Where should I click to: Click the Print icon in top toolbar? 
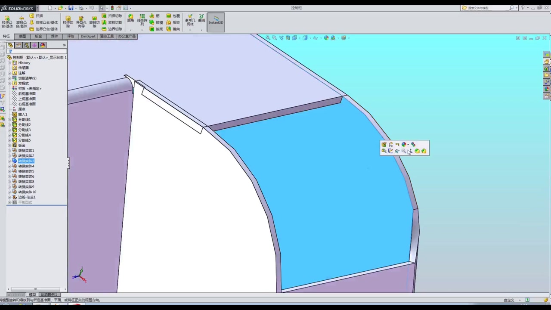(81, 8)
